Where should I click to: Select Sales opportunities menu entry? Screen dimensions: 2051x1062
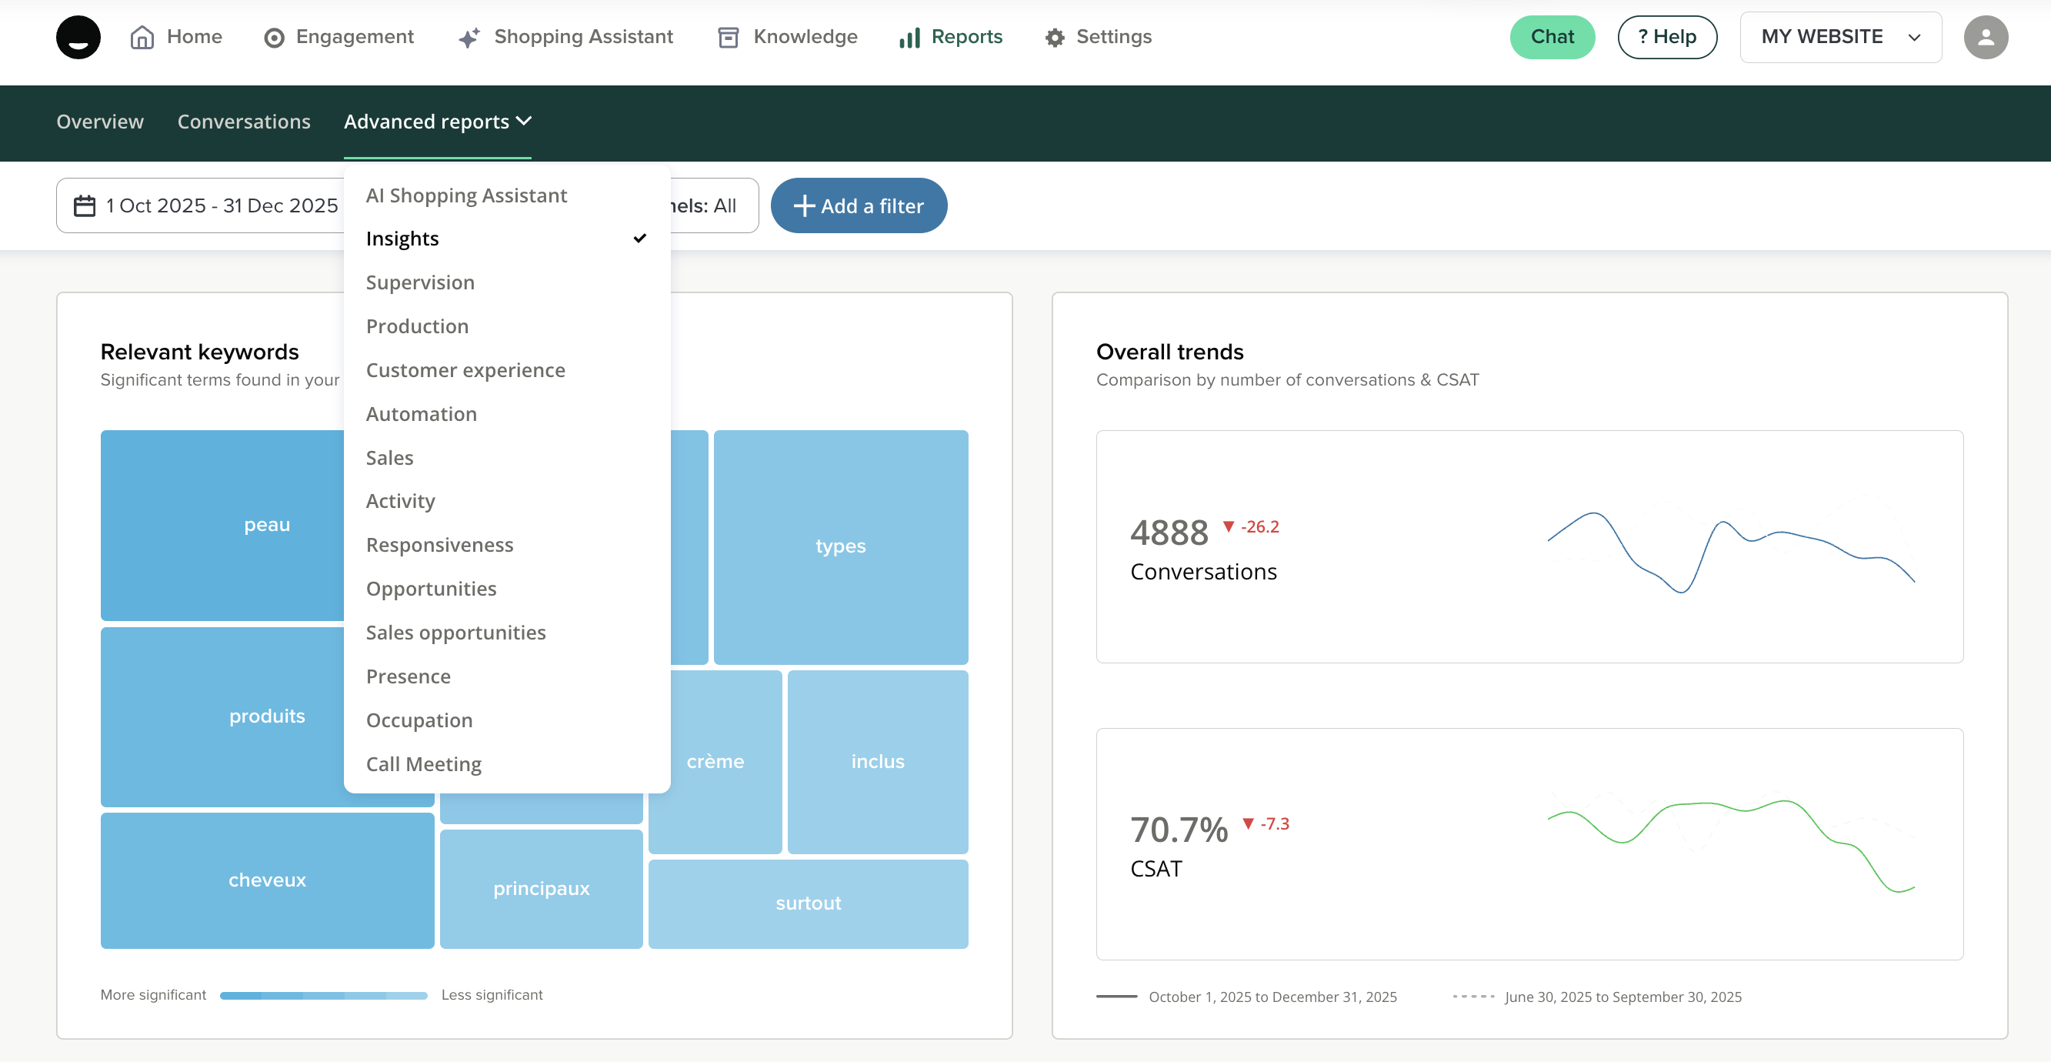pyautogui.click(x=455, y=633)
